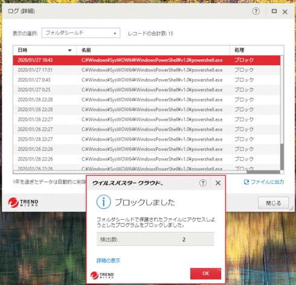The height and width of the screenshot is (285, 296).
Task: Click the ファイルに出力 export link
Action: (268, 182)
